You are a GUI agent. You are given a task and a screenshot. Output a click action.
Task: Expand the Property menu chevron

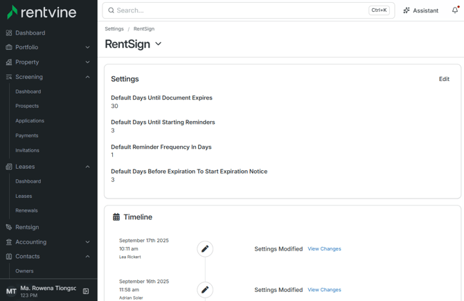[87, 62]
